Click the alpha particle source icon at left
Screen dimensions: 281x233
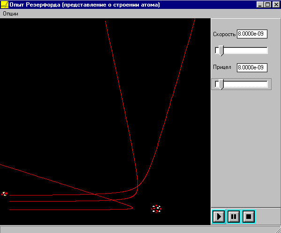click(x=5, y=194)
